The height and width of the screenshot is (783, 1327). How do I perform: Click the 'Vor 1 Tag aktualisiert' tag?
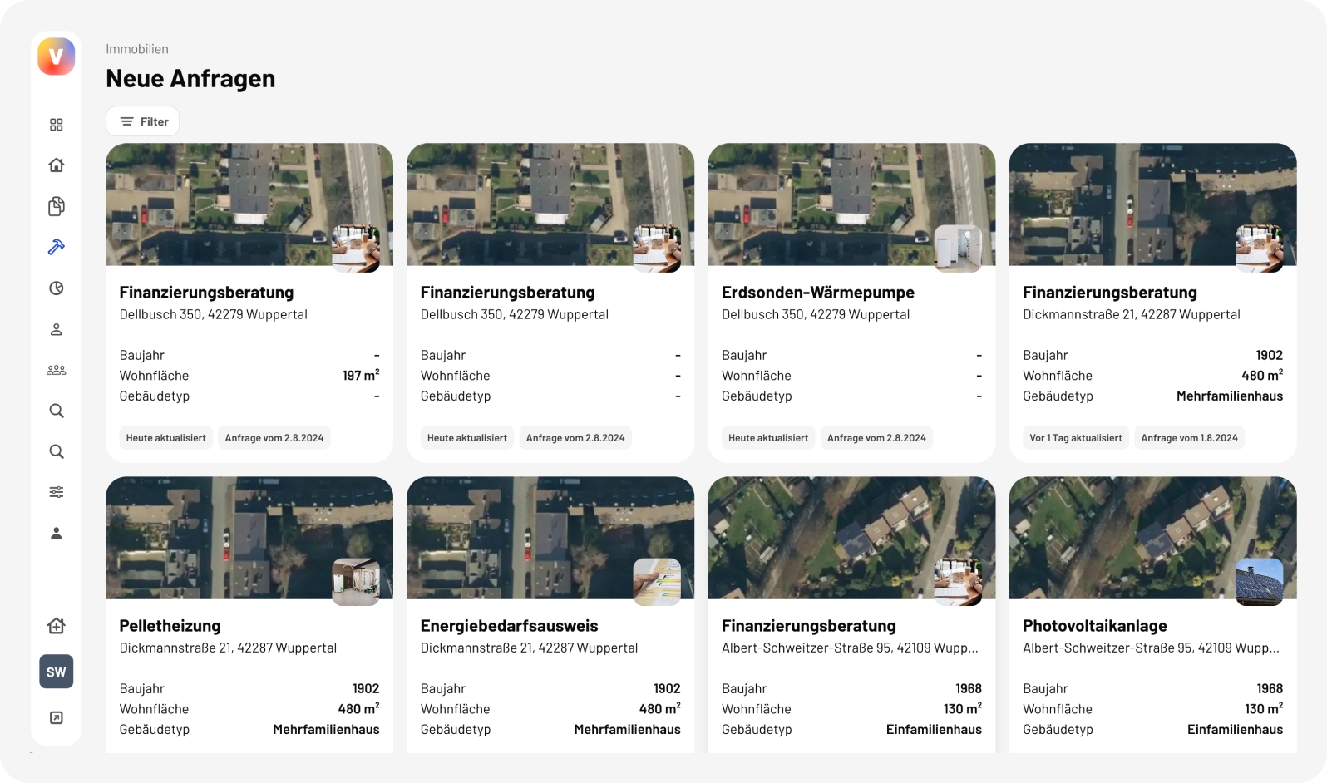click(1075, 438)
